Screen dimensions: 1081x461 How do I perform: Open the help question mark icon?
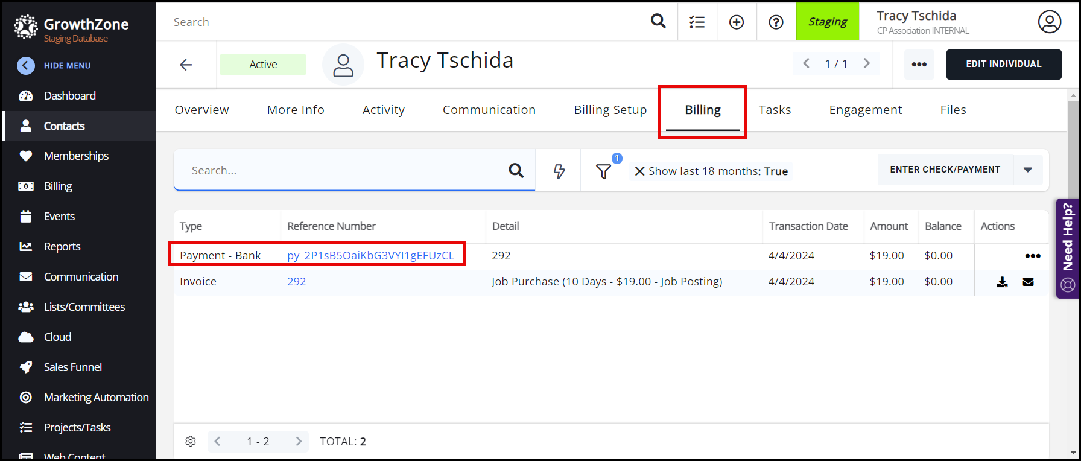pos(776,22)
